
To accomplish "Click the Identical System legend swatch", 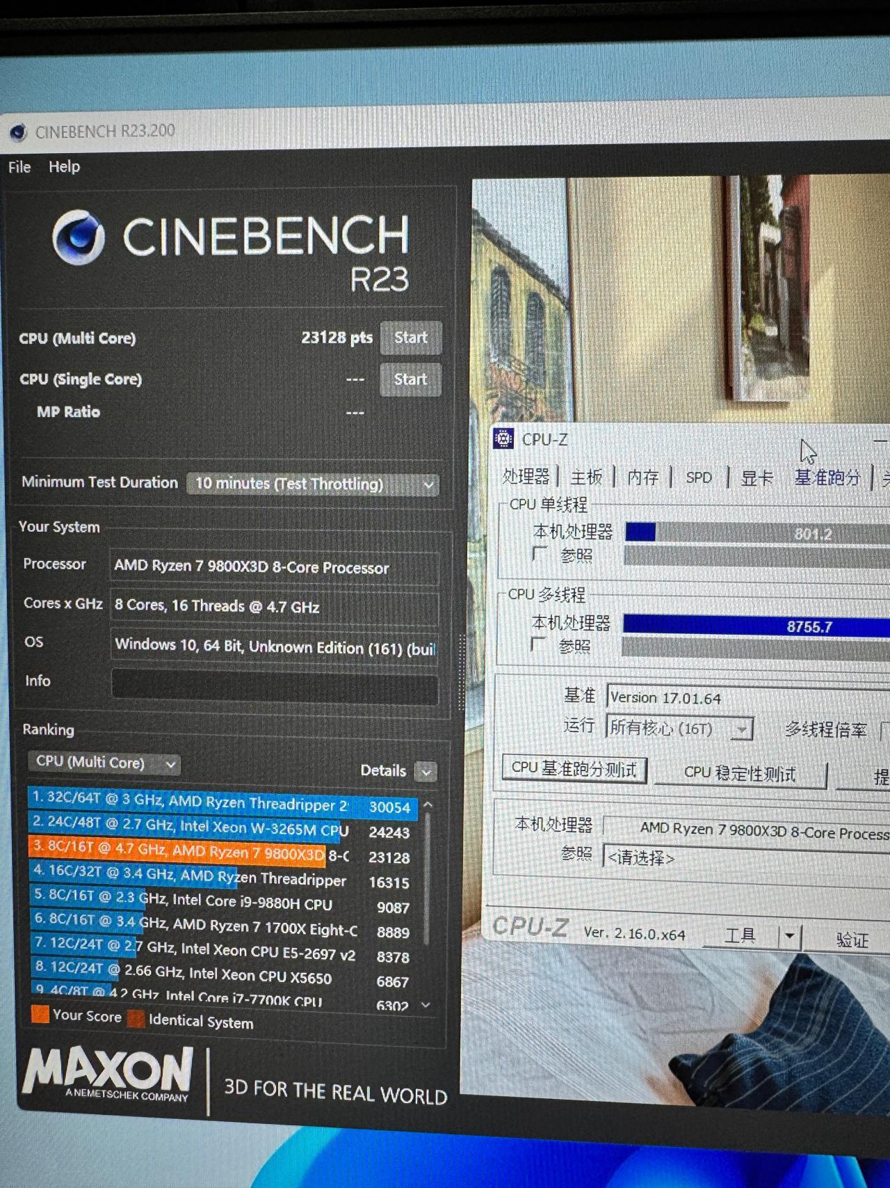I will [136, 1019].
